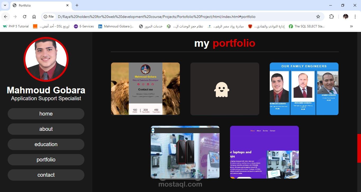Click the my portfolio heading
The width and height of the screenshot is (361, 192).
(x=225, y=43)
